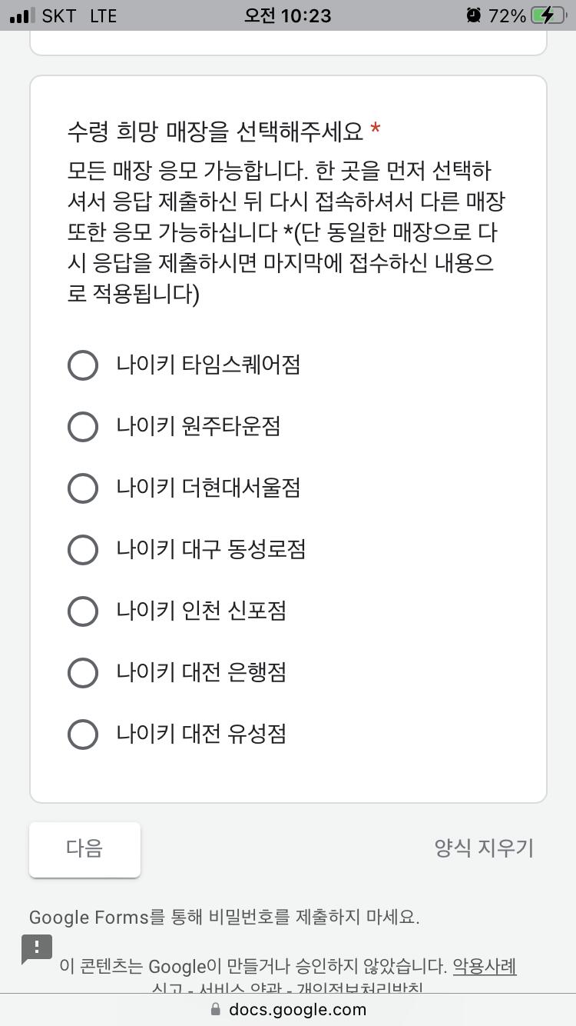Tap the report problem exclamation icon
Image resolution: width=576 pixels, height=1026 pixels.
[37, 949]
